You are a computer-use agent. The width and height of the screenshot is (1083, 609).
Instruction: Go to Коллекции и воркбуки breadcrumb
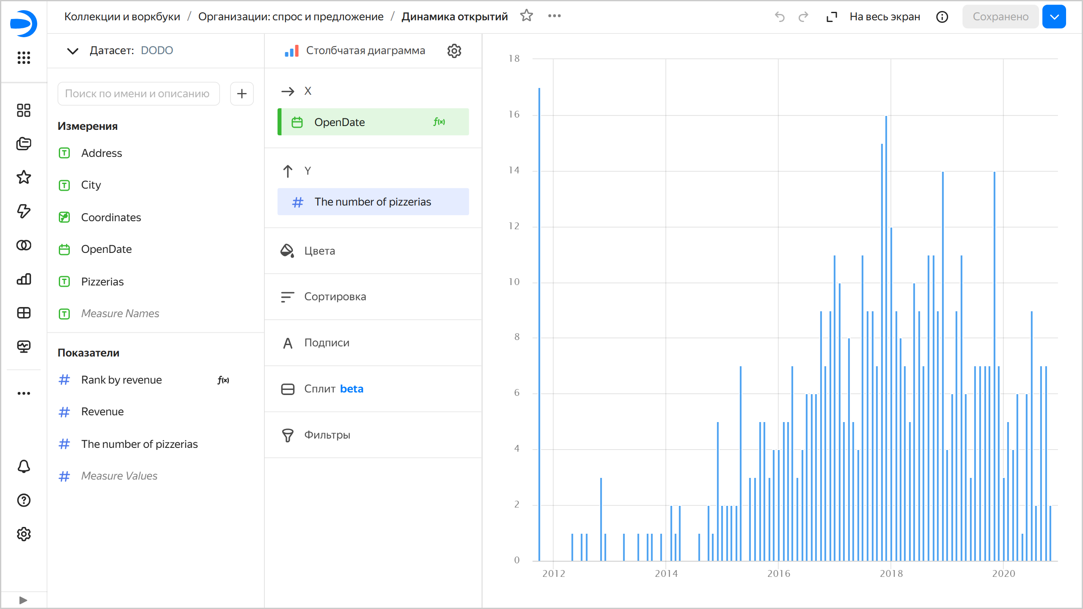pos(122,16)
